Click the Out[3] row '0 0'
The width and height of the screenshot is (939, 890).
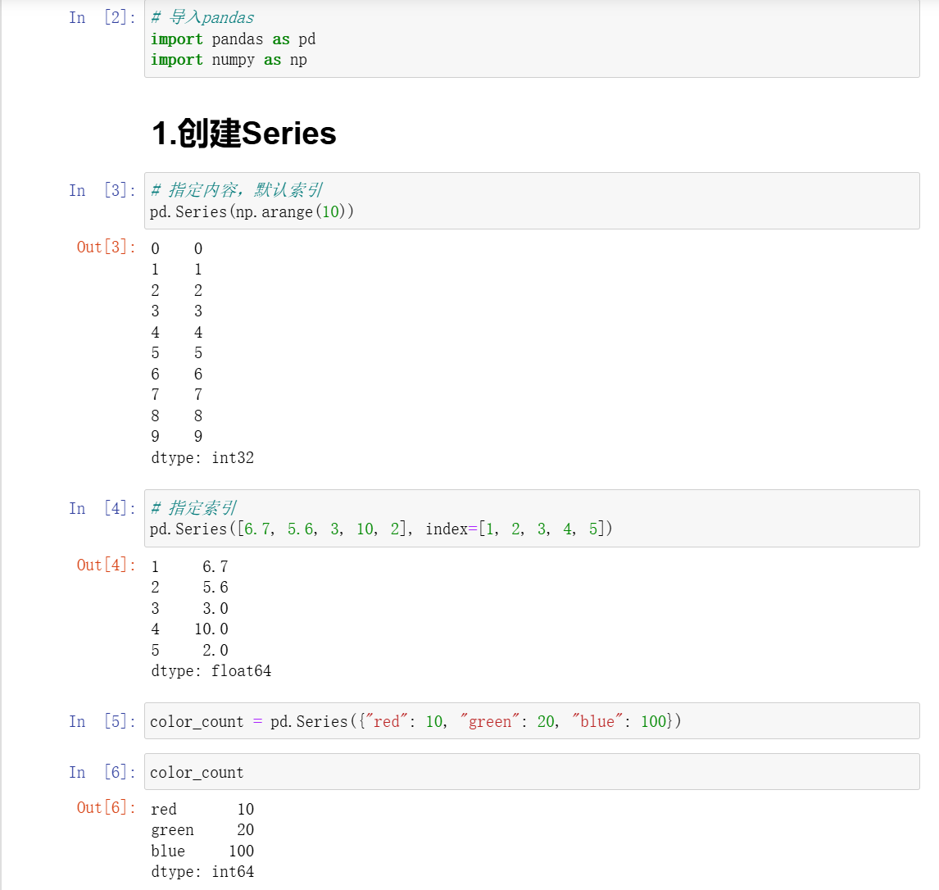pyautogui.click(x=177, y=248)
